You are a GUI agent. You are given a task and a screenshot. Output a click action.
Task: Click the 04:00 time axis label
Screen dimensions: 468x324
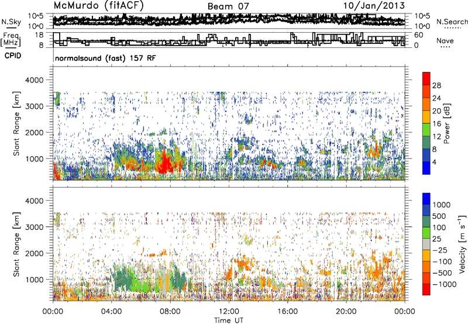click(x=111, y=312)
